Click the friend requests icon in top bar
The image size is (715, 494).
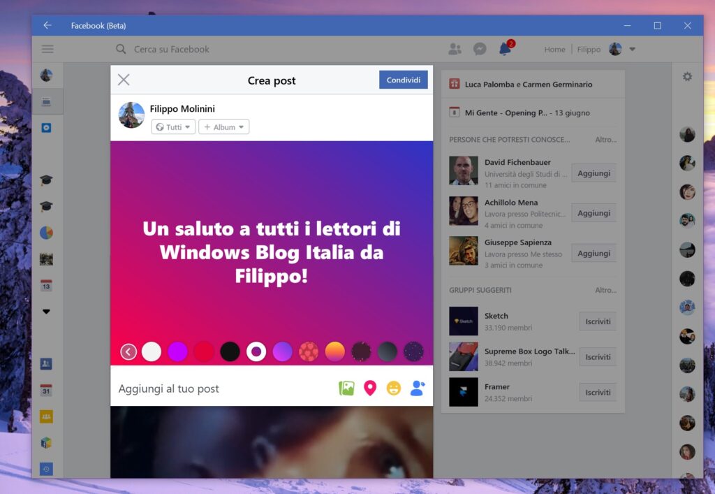(455, 49)
